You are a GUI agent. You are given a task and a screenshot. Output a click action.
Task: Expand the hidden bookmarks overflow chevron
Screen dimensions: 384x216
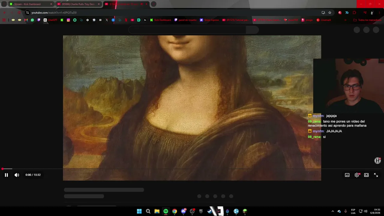click(x=345, y=20)
